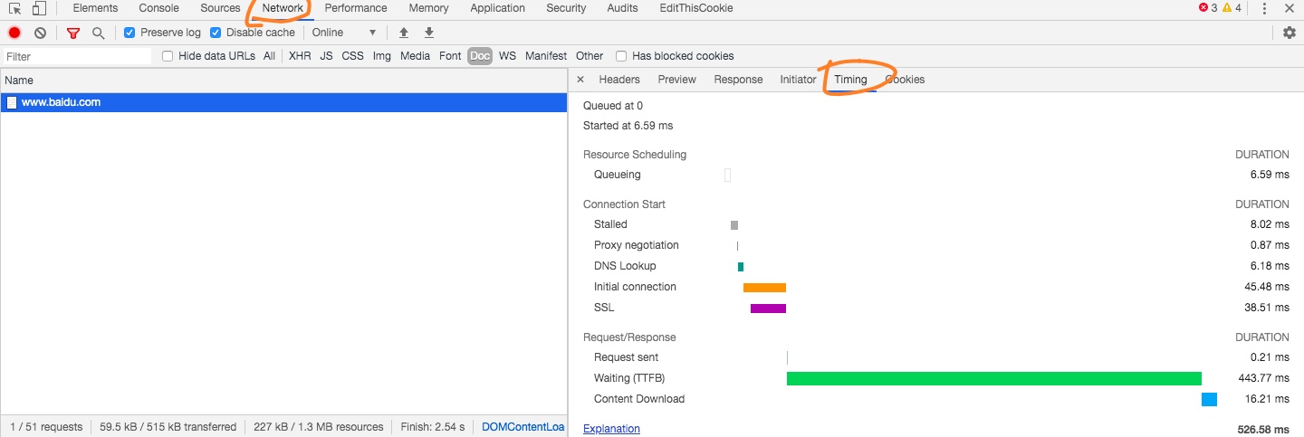Enable Hide data URLs checkbox

tap(168, 56)
